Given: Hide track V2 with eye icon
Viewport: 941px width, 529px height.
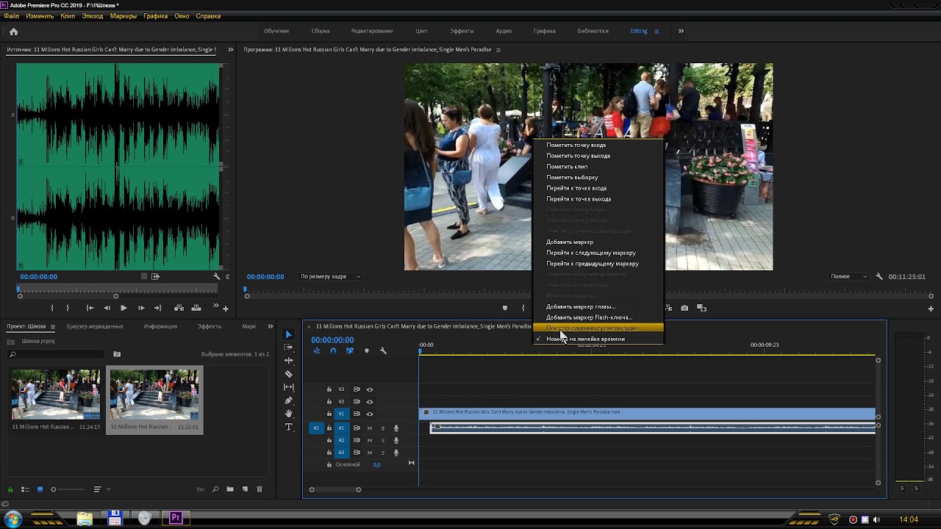Looking at the screenshot, I should [x=370, y=402].
